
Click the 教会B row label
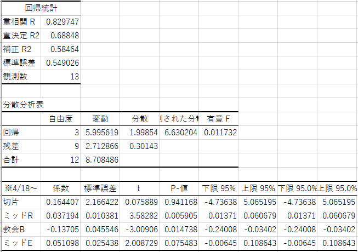(21, 230)
